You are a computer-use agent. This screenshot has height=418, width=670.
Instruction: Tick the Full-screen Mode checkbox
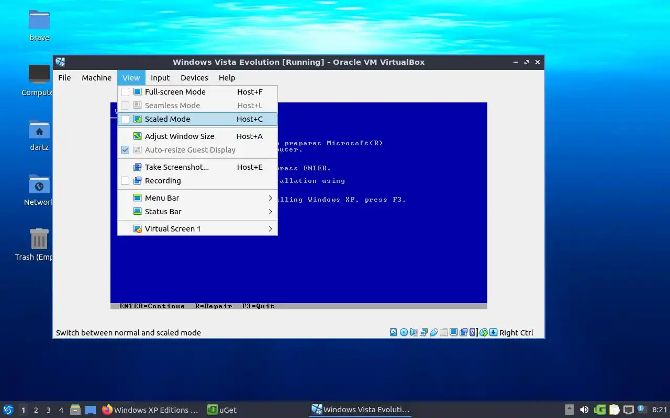coord(125,92)
